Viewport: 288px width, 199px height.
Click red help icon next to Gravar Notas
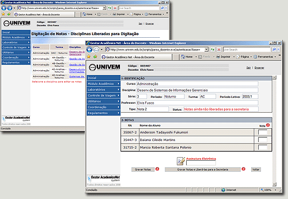click(x=157, y=169)
